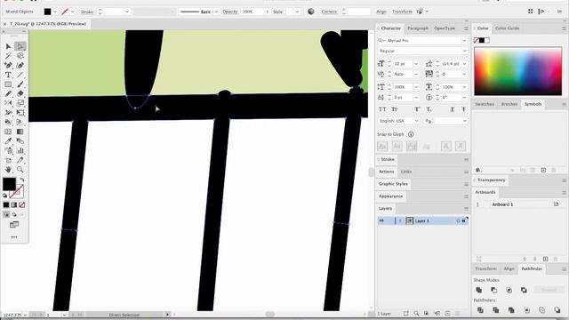The height and width of the screenshot is (320, 569).
Task: Select the Rectangle tool
Action: click(8, 84)
